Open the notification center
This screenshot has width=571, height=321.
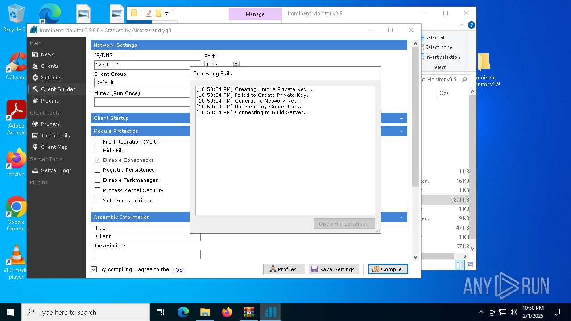(x=556, y=312)
